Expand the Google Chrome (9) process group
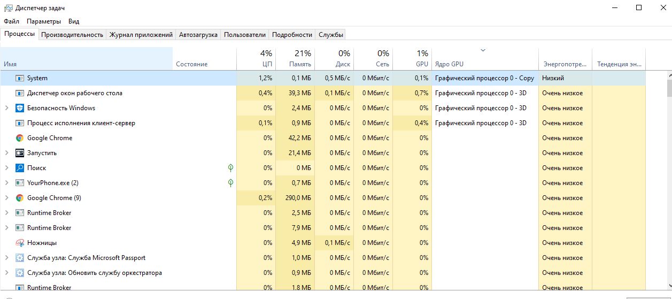672x299 pixels. [x=7, y=198]
